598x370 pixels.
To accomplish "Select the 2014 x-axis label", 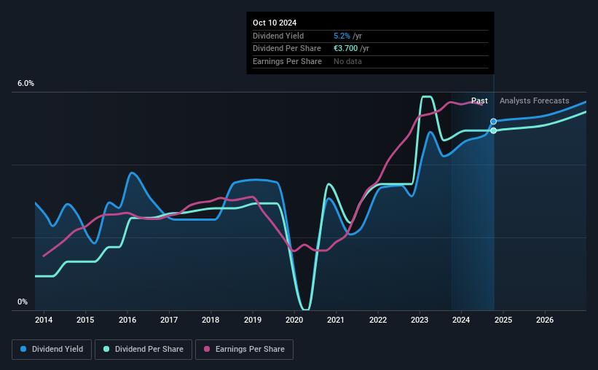I will (x=44, y=320).
